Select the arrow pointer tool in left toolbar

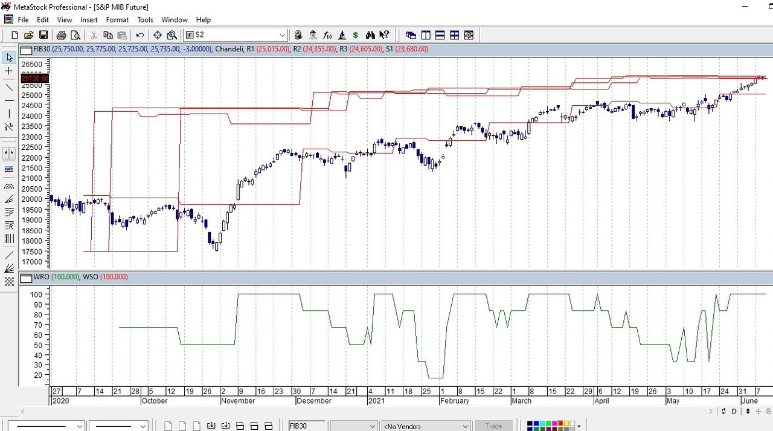tap(9, 57)
